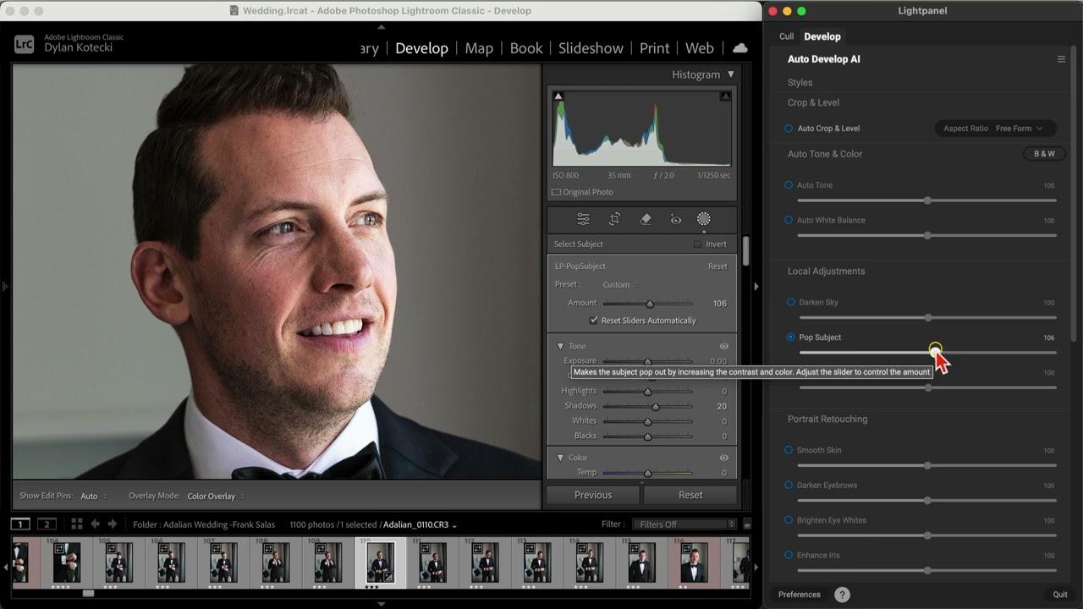Switch to the Book module
Image resolution: width=1083 pixels, height=609 pixels.
pos(526,48)
